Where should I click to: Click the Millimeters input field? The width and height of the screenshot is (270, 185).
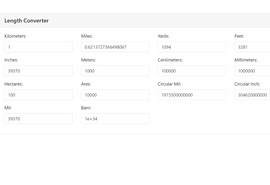[253, 71]
